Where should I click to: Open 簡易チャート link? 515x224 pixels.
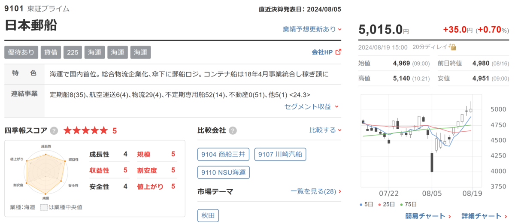pos(428,216)
